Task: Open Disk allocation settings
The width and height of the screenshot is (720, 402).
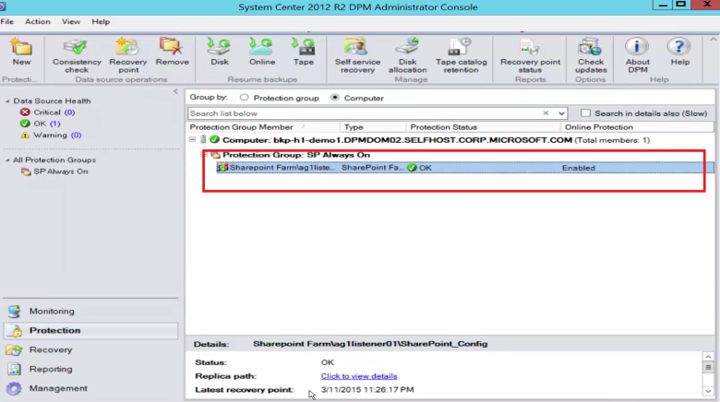Action: tap(407, 56)
